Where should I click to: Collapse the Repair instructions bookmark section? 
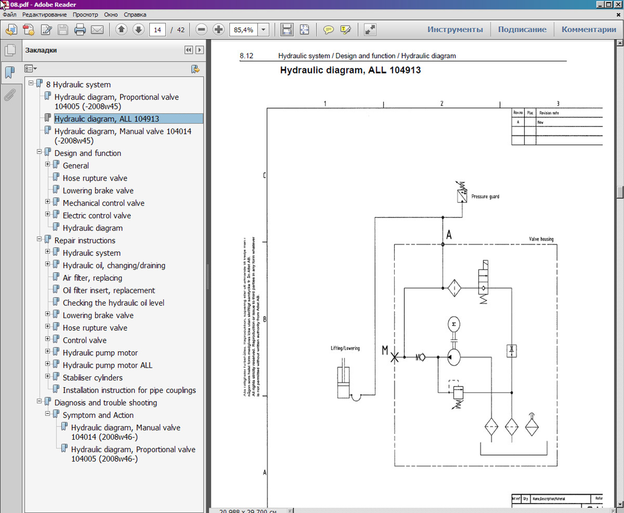(x=39, y=239)
